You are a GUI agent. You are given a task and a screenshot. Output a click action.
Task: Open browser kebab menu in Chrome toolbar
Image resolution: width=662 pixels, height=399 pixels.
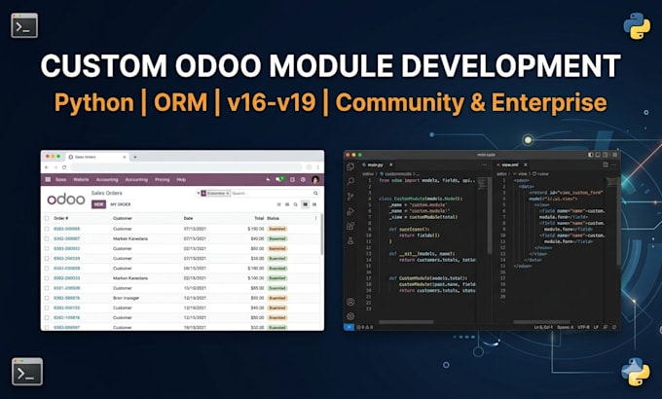(x=318, y=167)
